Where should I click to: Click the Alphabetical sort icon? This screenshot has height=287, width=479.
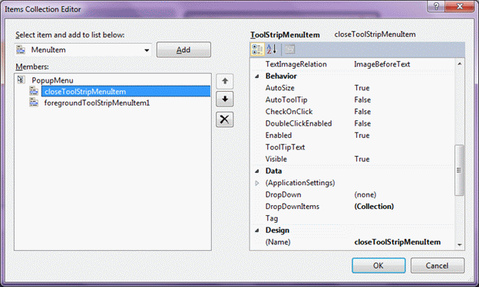272,49
